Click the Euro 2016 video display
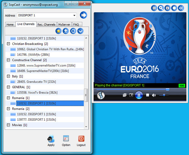189x155 pixels. 140,48
